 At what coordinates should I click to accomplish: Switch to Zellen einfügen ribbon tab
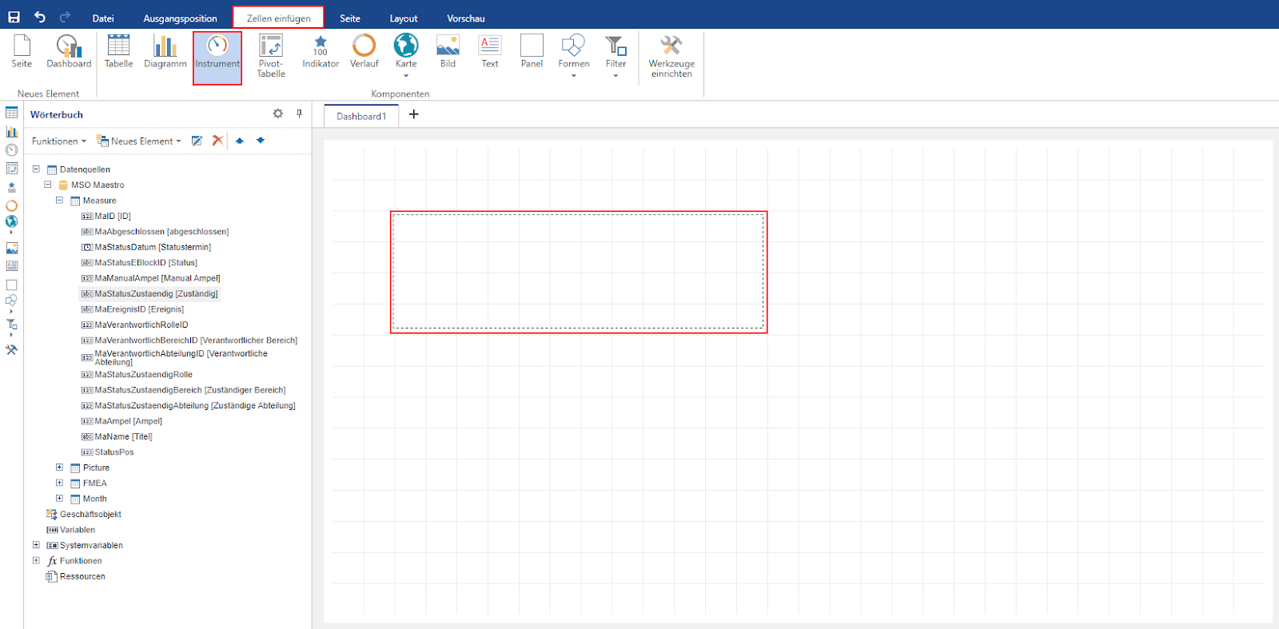coord(278,18)
